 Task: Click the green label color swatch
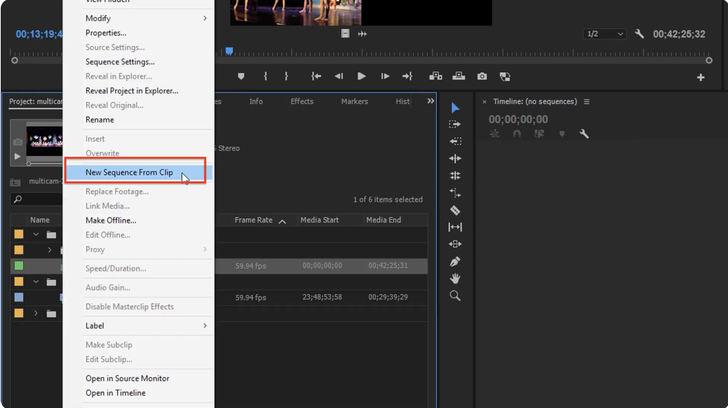(19, 266)
